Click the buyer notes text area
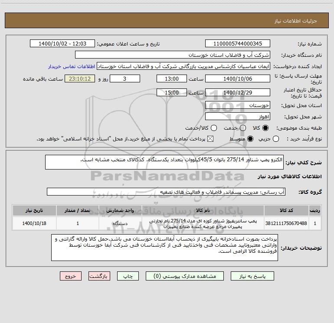334x323 pixels. [164, 248]
